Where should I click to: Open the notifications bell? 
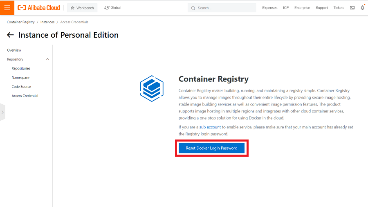pyautogui.click(x=362, y=8)
